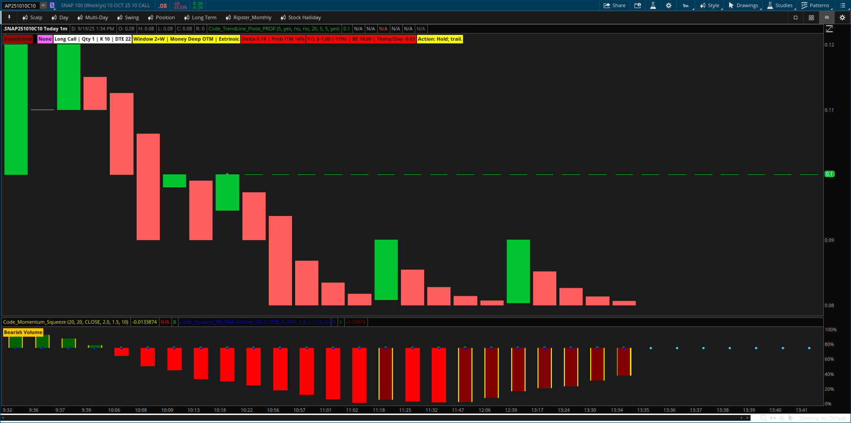This screenshot has width=851, height=423.
Task: Click the purple symbol link icon
Action: pos(52,5)
